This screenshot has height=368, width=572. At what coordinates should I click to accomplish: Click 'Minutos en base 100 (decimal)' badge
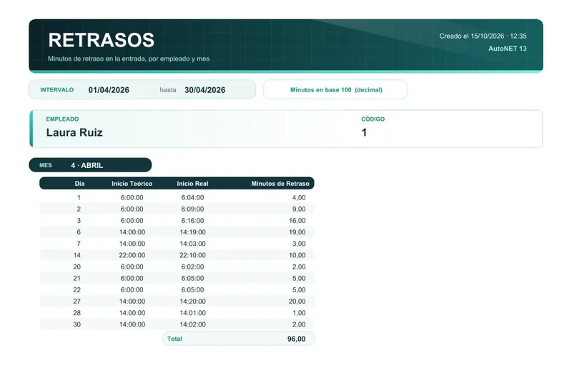(x=335, y=90)
